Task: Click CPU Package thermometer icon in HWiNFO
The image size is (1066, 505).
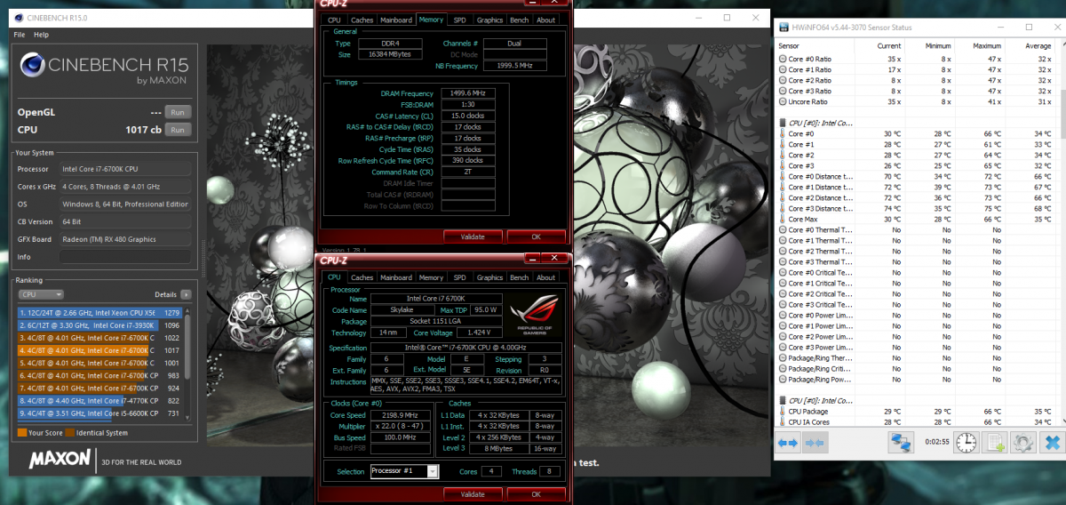Action: [782, 412]
